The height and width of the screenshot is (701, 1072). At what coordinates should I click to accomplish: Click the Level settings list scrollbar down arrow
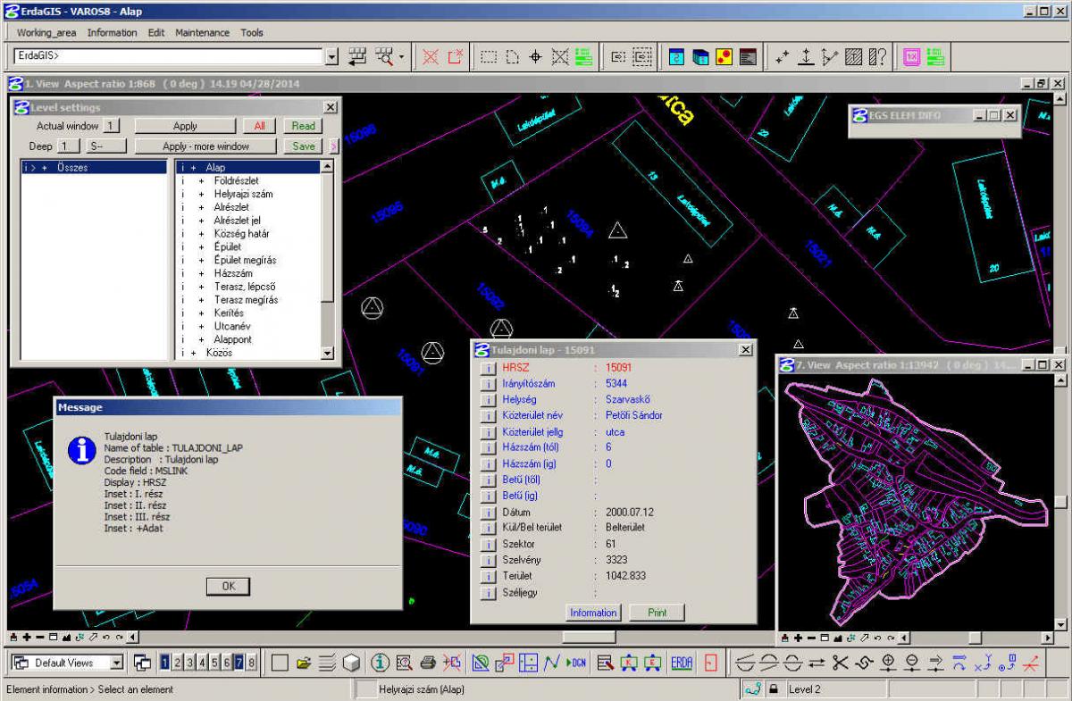[327, 353]
